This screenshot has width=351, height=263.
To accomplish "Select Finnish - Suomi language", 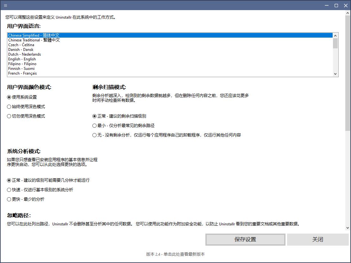I will coord(170,68).
